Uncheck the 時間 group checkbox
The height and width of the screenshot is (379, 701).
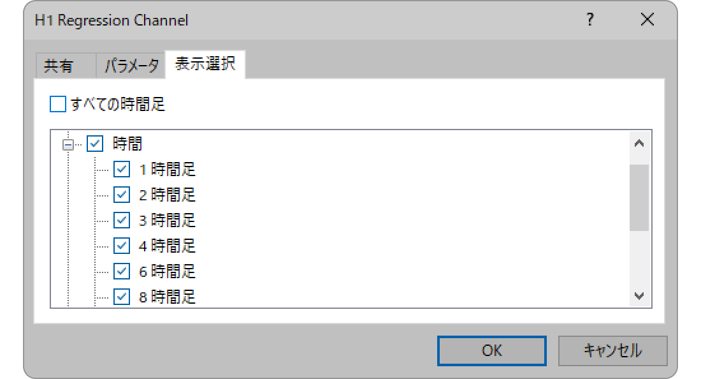(x=95, y=144)
